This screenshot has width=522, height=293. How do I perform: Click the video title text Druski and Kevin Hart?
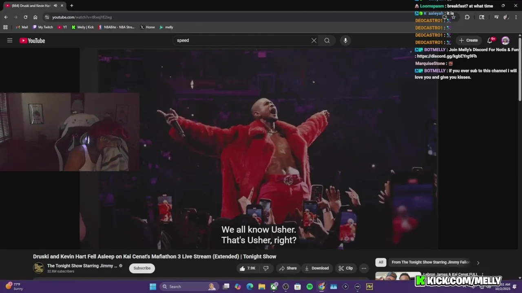tap(155, 256)
